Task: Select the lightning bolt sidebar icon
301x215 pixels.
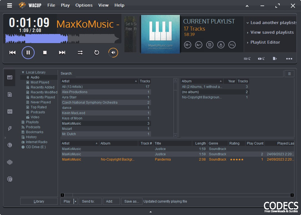Action: tap(10, 128)
